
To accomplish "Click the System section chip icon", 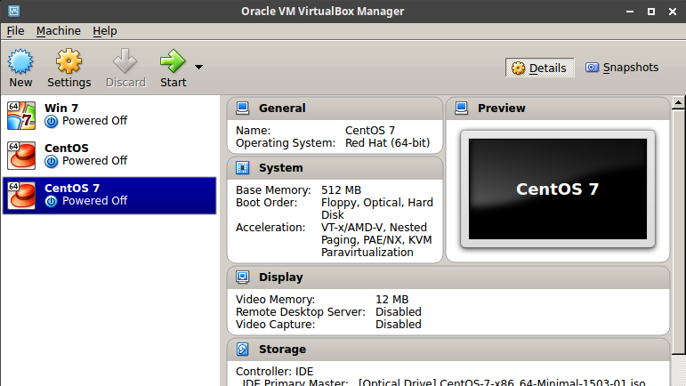I will click(x=242, y=168).
